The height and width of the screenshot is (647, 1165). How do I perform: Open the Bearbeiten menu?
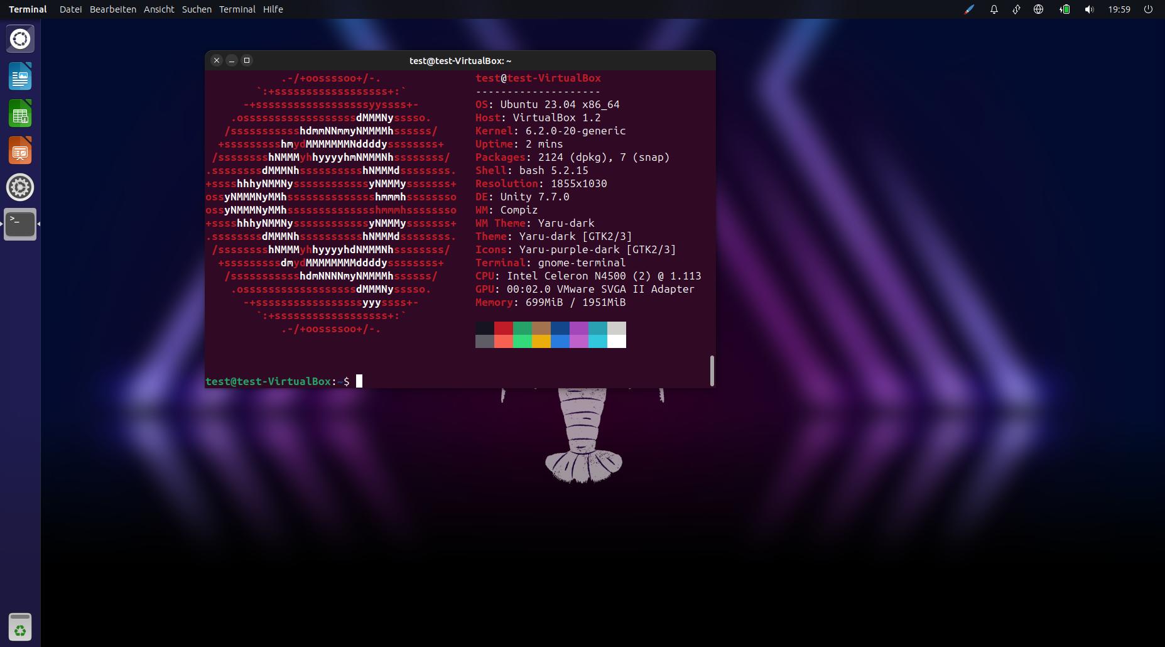click(113, 9)
